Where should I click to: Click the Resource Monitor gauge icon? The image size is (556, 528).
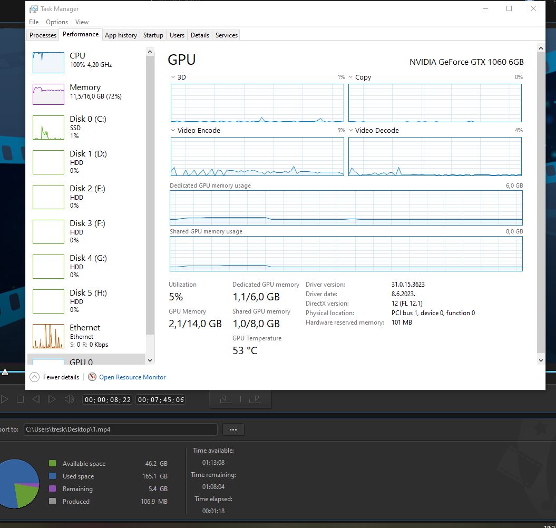(x=92, y=377)
